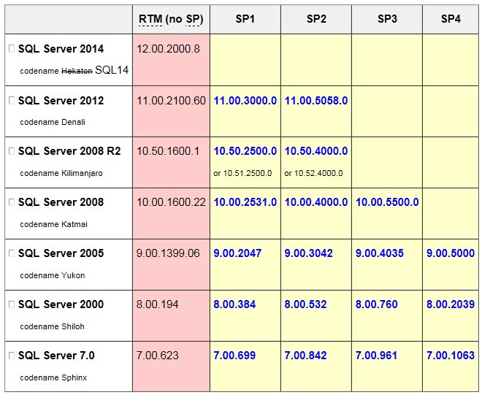482x395 pixels.
Task: Click the SQL Server 2000 row title
Action: click(61, 304)
